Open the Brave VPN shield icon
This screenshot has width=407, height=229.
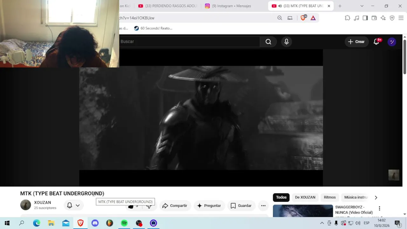[392, 18]
